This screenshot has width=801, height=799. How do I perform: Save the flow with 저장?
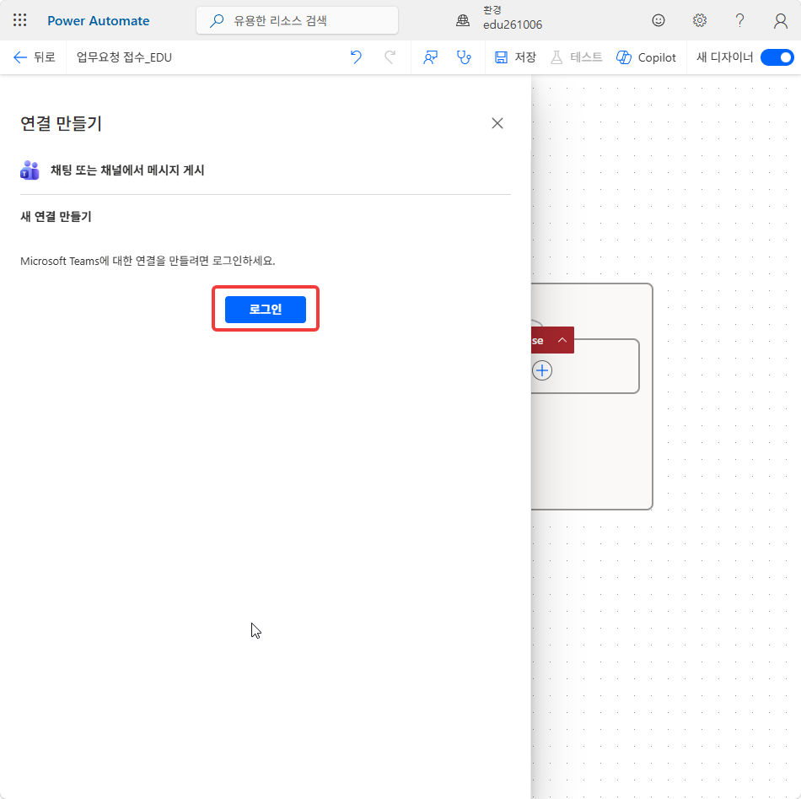click(x=515, y=57)
